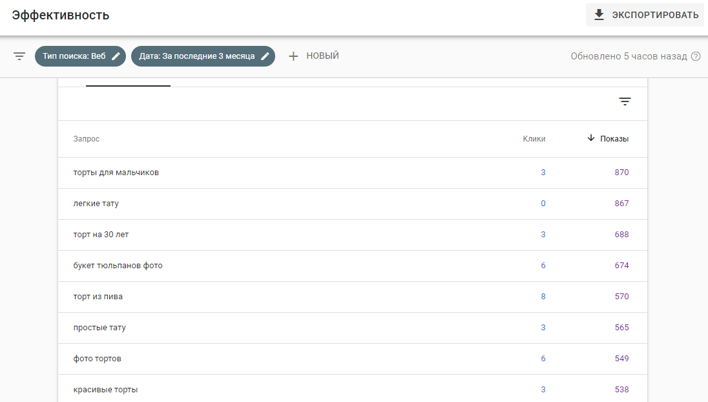The height and width of the screenshot is (402, 708).
Task: Sort table by Запрос column header
Action: [87, 139]
